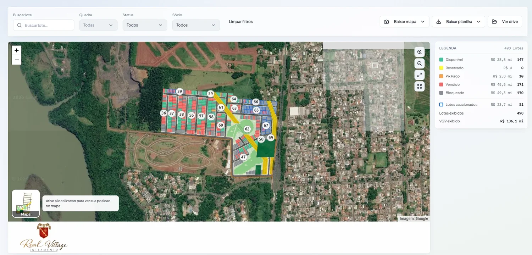Click the four-corner arrows fit-view icon
This screenshot has height=255, width=532.
(420, 86)
